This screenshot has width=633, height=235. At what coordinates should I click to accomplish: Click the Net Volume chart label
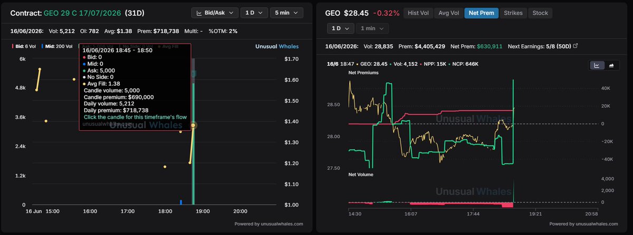point(361,174)
